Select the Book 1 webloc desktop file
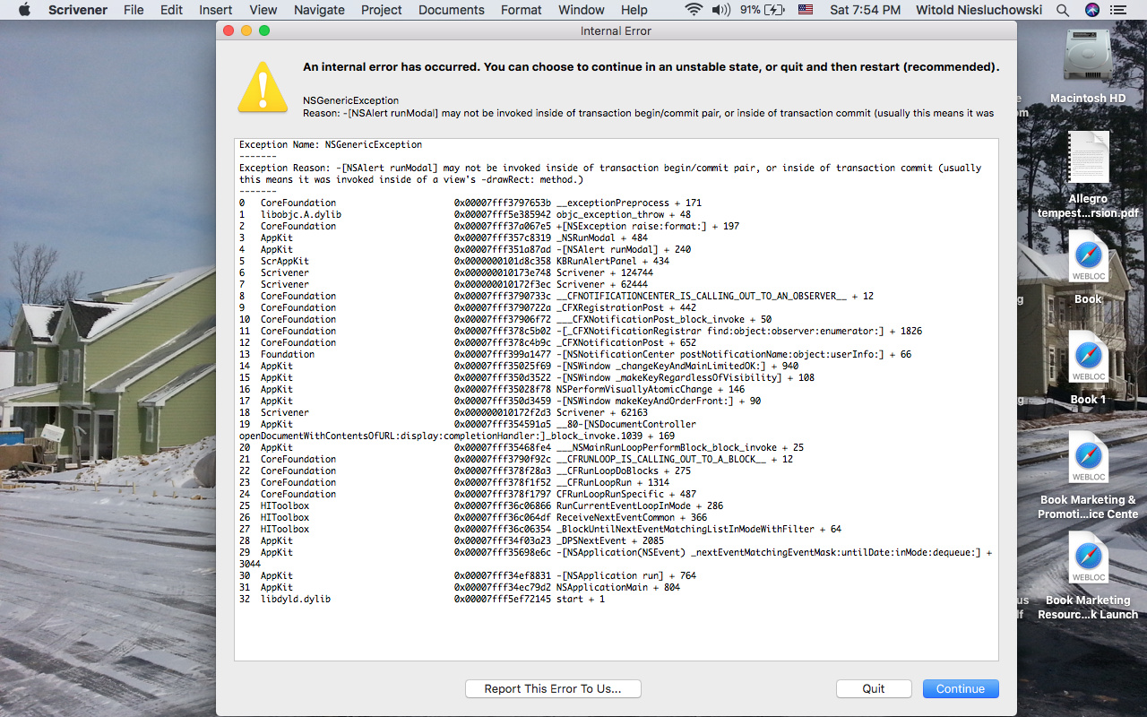This screenshot has width=1147, height=717. tap(1088, 358)
